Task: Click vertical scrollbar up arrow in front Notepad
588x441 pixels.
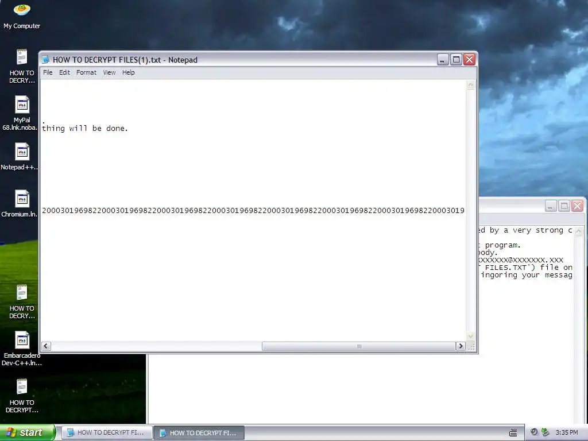Action: 471,85
